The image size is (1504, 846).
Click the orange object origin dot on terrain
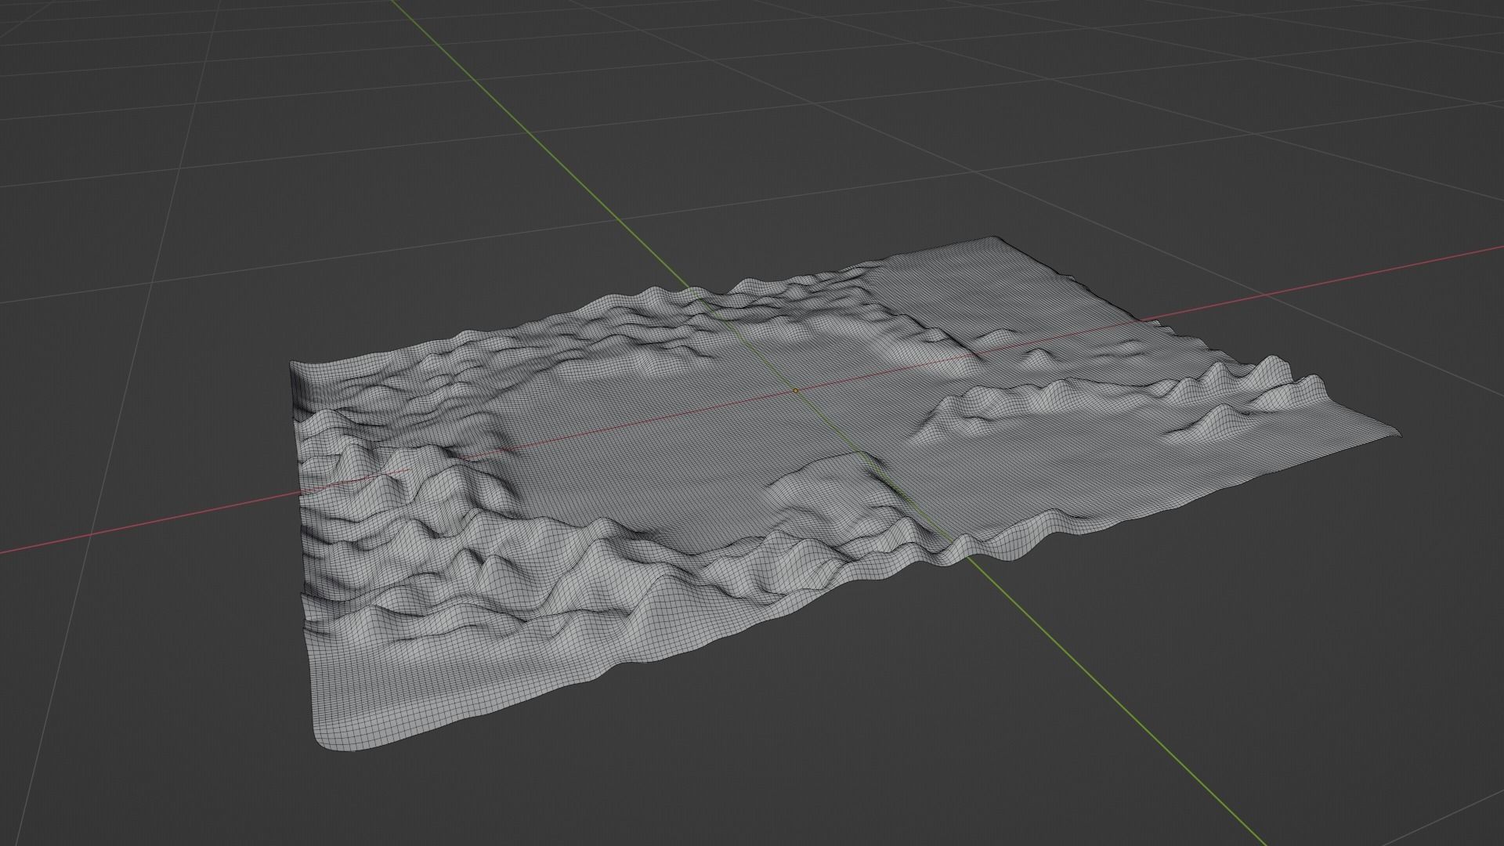point(796,390)
